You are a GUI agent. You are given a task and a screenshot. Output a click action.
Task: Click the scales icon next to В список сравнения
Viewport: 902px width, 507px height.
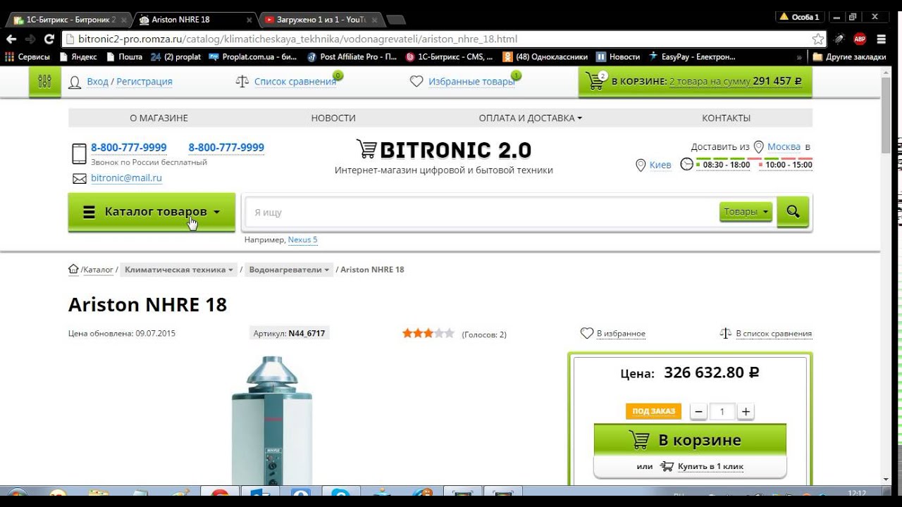[725, 333]
